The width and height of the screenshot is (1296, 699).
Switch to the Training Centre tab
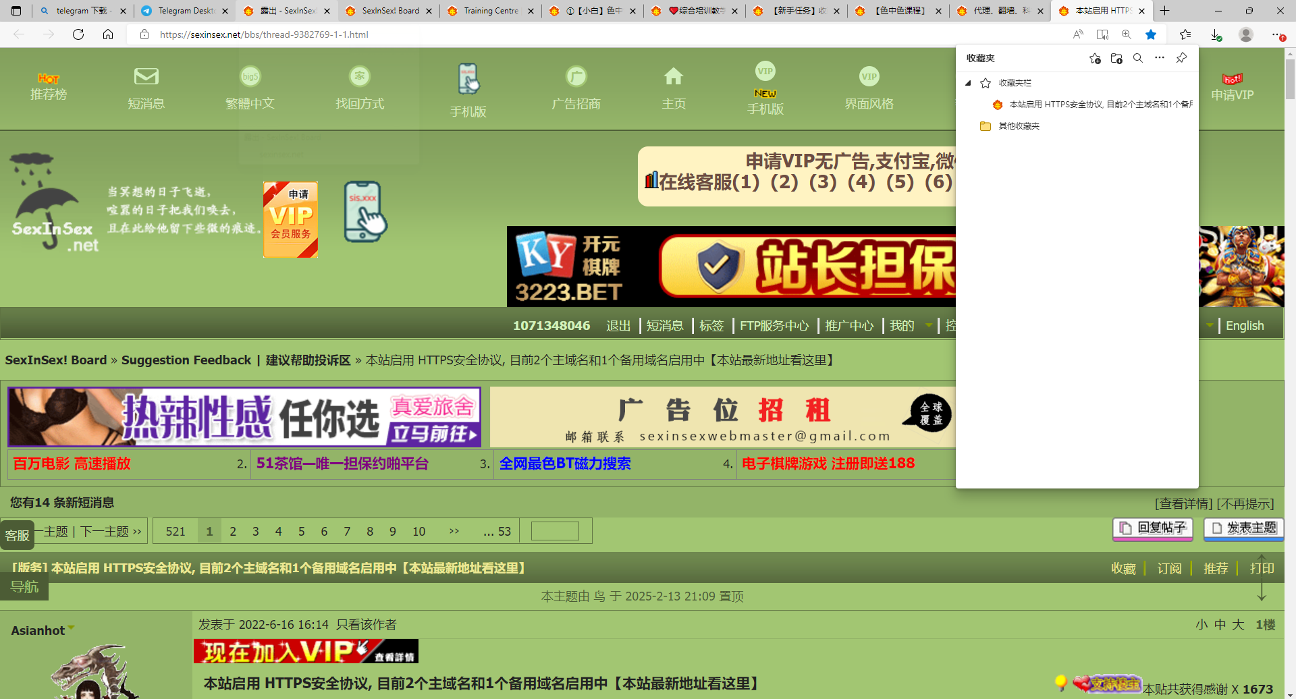(x=491, y=11)
